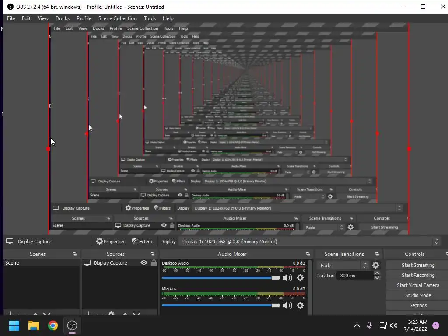The height and width of the screenshot is (336, 448).
Task: Click the OBS Studio taskbar icon
Action: (x=72, y=325)
